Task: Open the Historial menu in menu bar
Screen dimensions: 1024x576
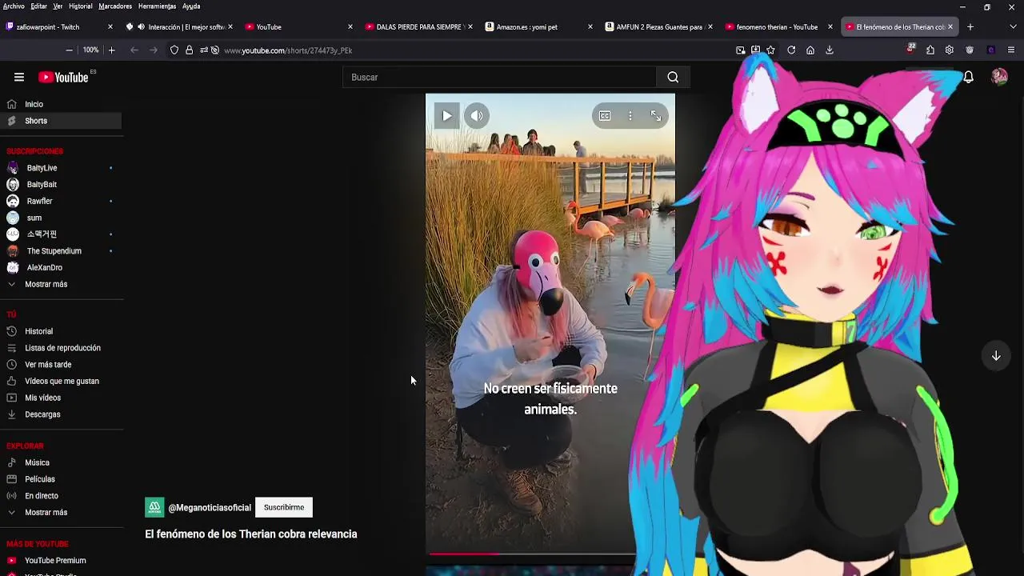Action: coord(80,6)
